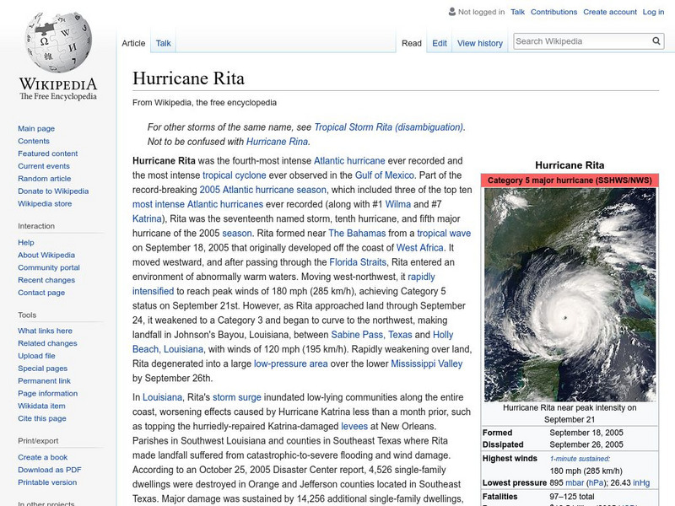Click Log in at top right
This screenshot has height=506, width=675.
(653, 12)
